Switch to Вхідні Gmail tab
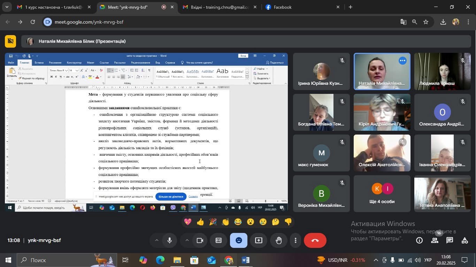 (219, 7)
